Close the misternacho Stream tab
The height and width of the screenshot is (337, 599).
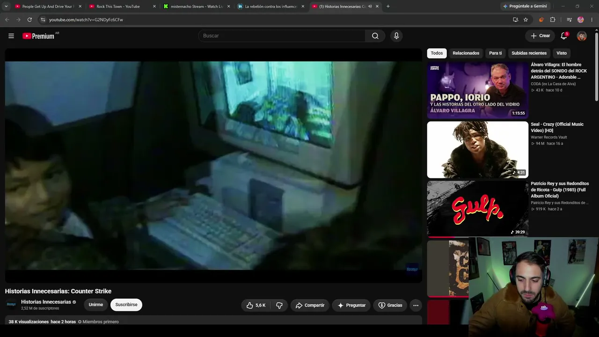coord(228,7)
